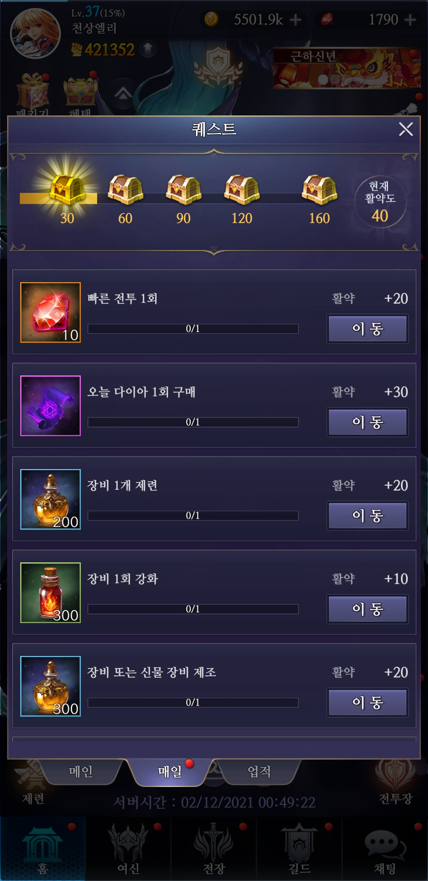Switch to the 업적 achievements tab
428x881 pixels.
click(259, 771)
